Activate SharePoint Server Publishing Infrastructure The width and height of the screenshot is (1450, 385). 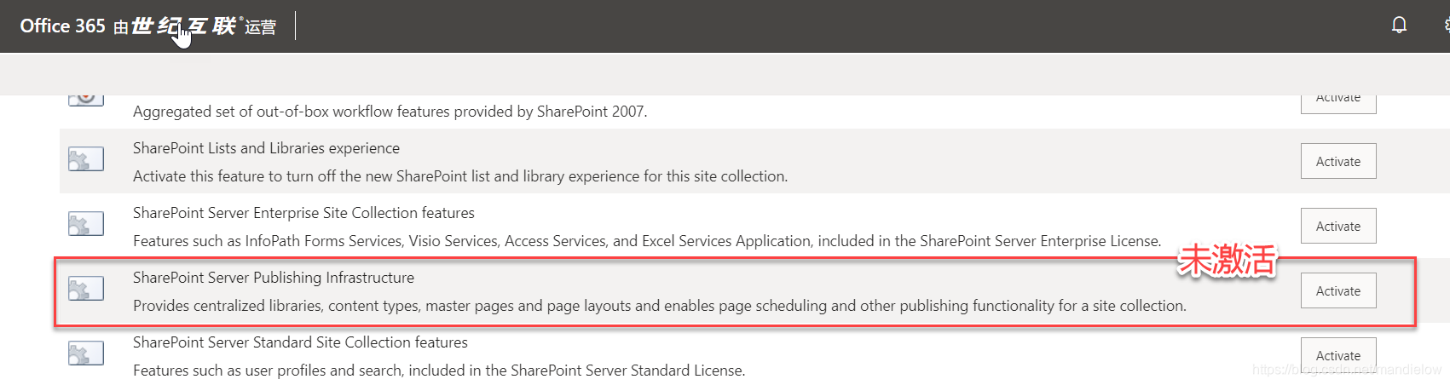coord(1338,290)
